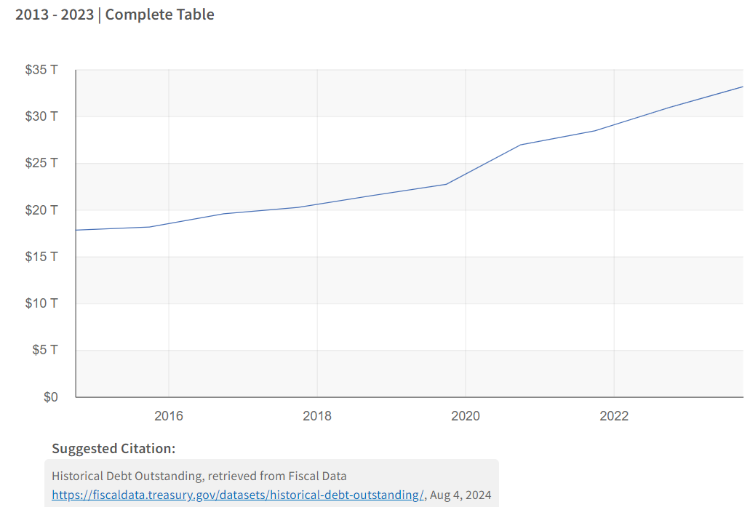Click the "Complete Table" heading text
Viewport: 750px width, 507px height.
coord(160,15)
